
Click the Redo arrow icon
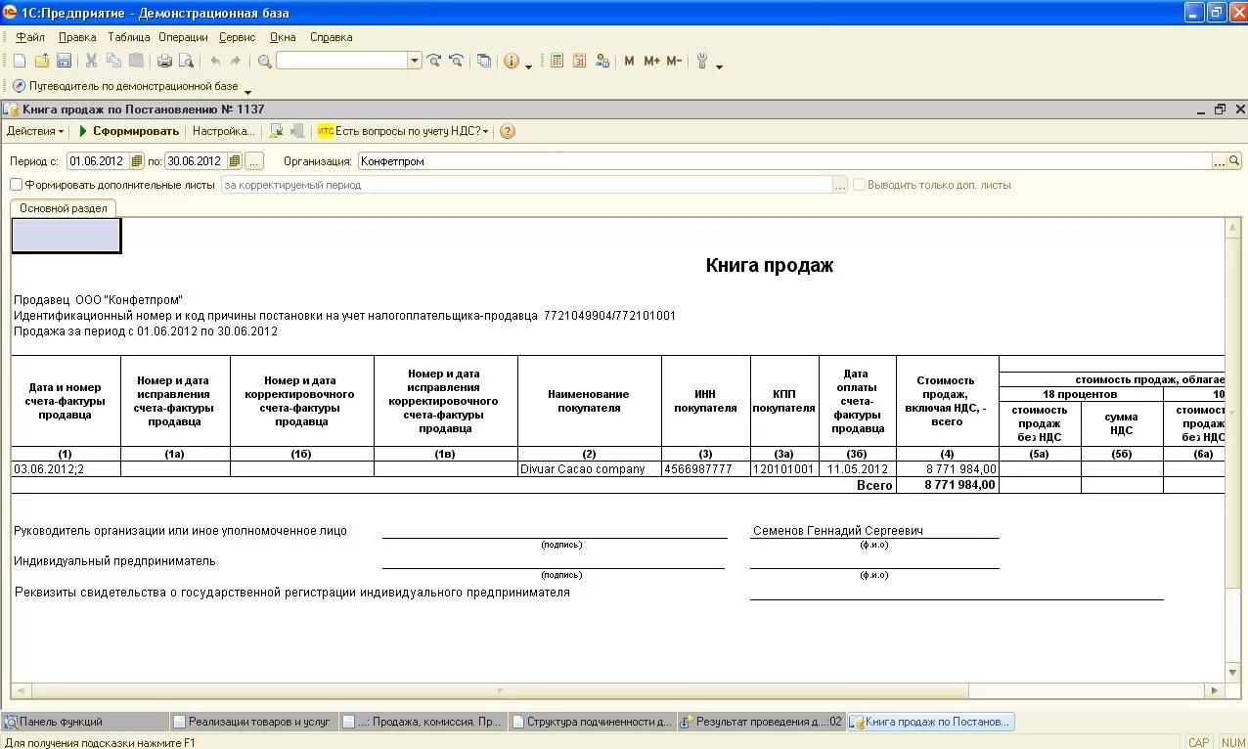point(236,61)
